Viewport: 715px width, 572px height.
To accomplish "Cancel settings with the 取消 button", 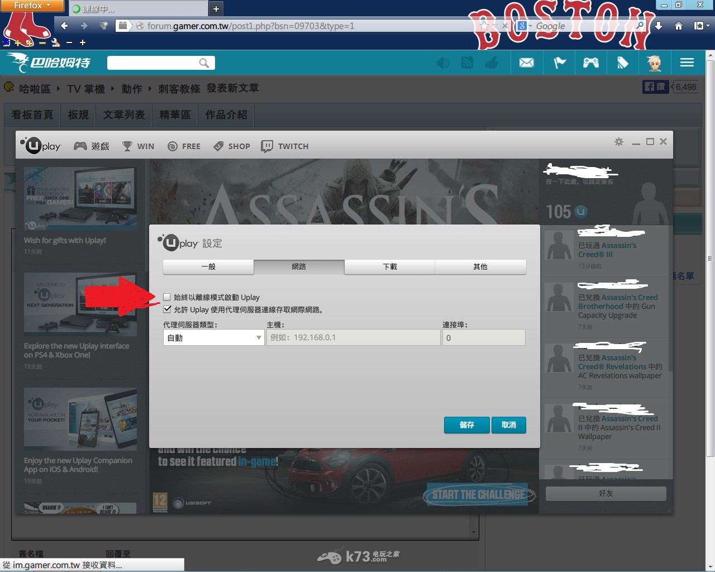I will 509,425.
